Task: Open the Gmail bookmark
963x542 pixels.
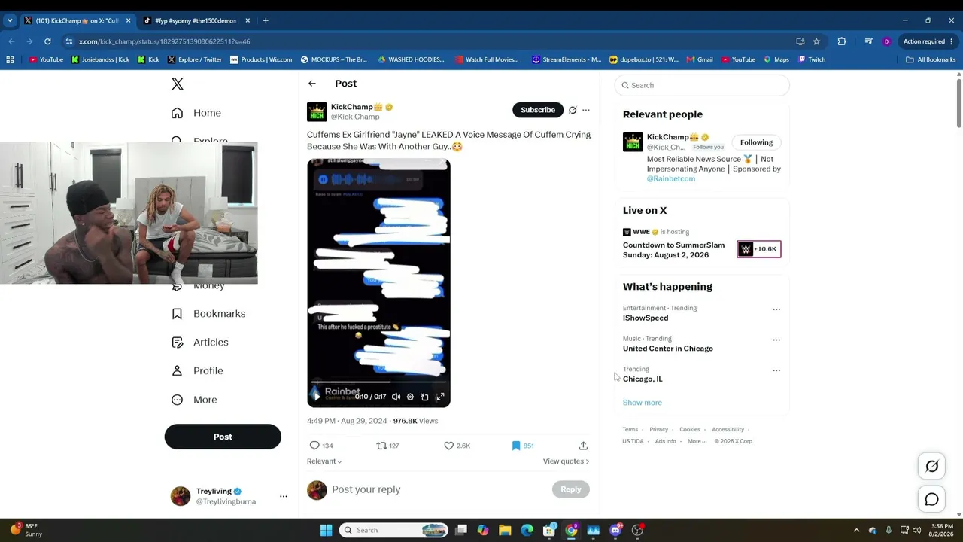Action: click(699, 59)
